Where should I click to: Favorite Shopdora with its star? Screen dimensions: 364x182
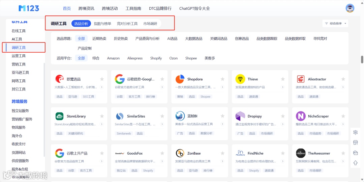[222, 79]
